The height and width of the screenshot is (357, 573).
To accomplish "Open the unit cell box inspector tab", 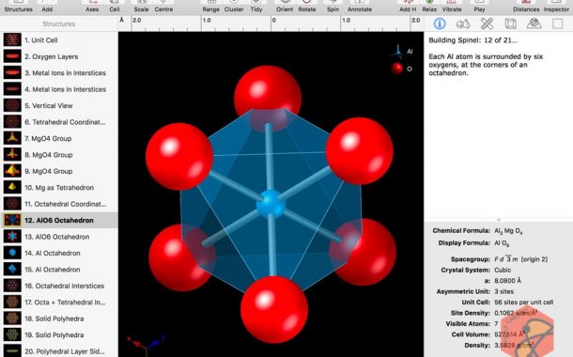I will [x=510, y=23].
